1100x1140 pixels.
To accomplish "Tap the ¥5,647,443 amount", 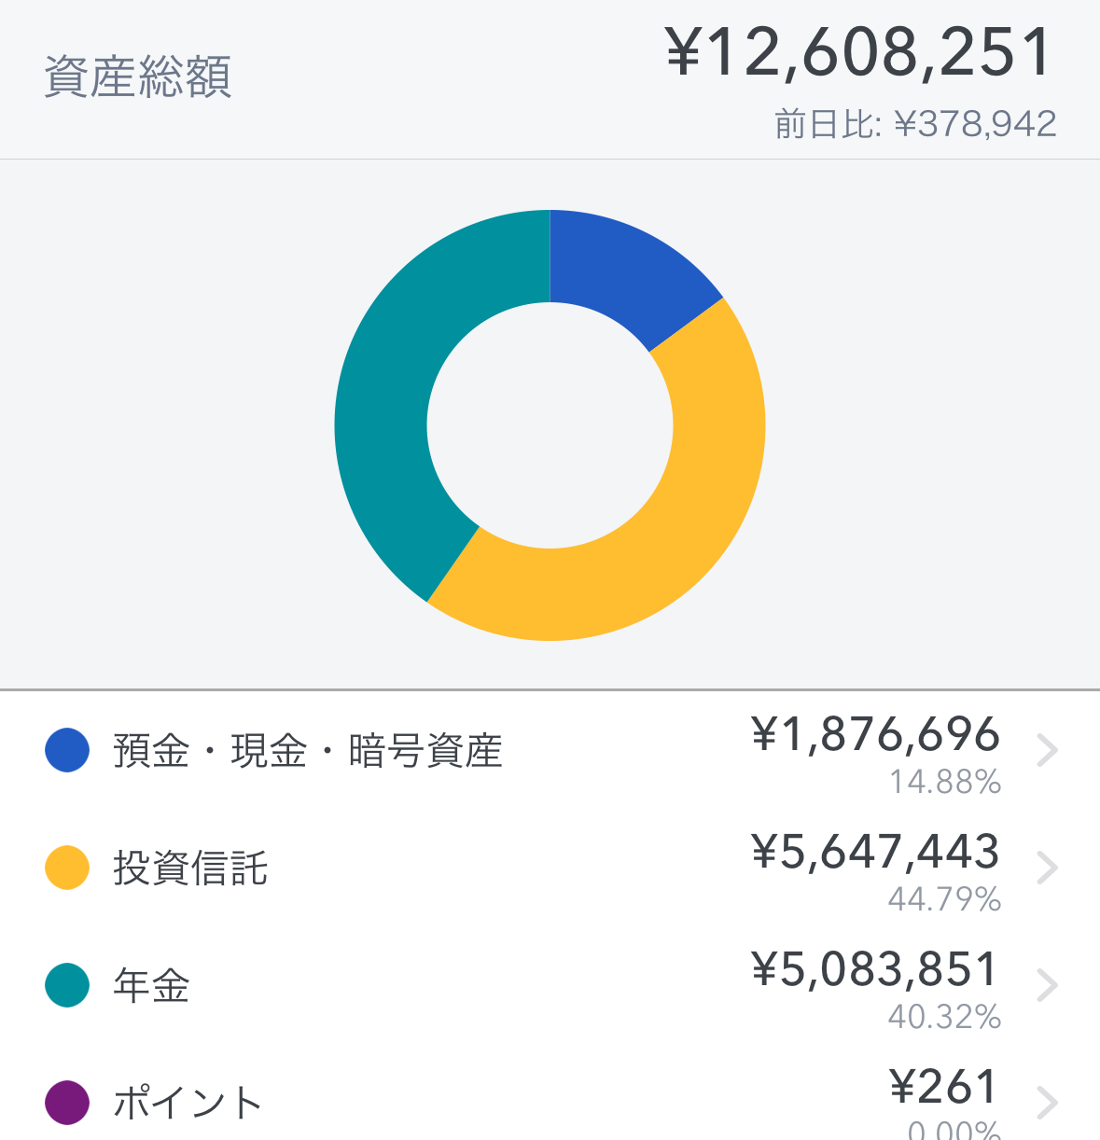I will [x=875, y=853].
